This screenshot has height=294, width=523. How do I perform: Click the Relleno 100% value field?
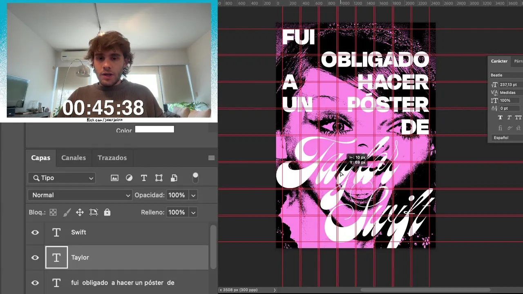[x=177, y=212]
